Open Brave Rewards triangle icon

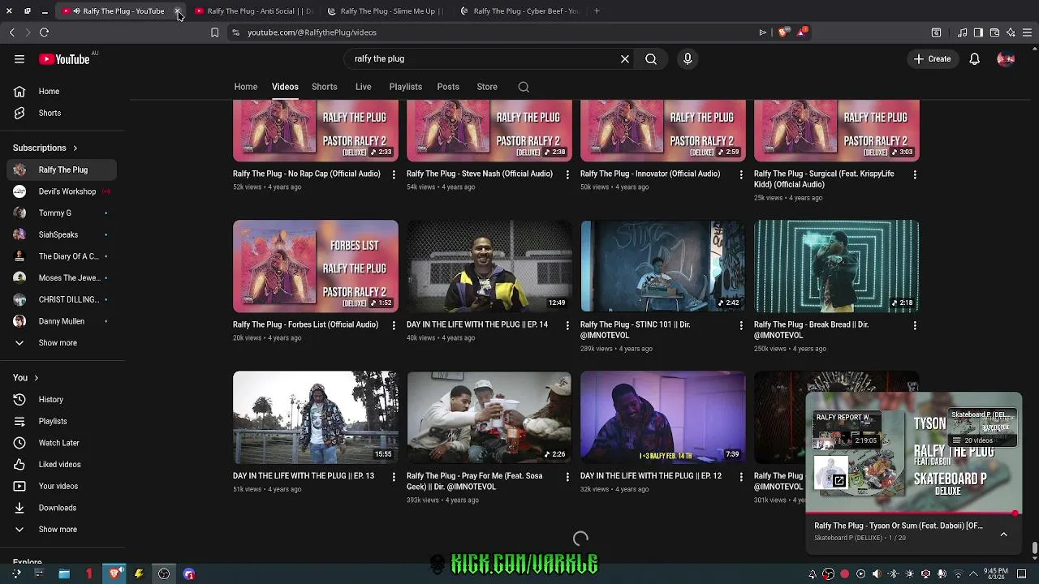tap(802, 32)
